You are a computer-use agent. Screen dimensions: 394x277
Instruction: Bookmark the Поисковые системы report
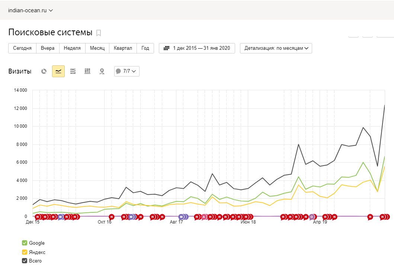tap(99, 33)
